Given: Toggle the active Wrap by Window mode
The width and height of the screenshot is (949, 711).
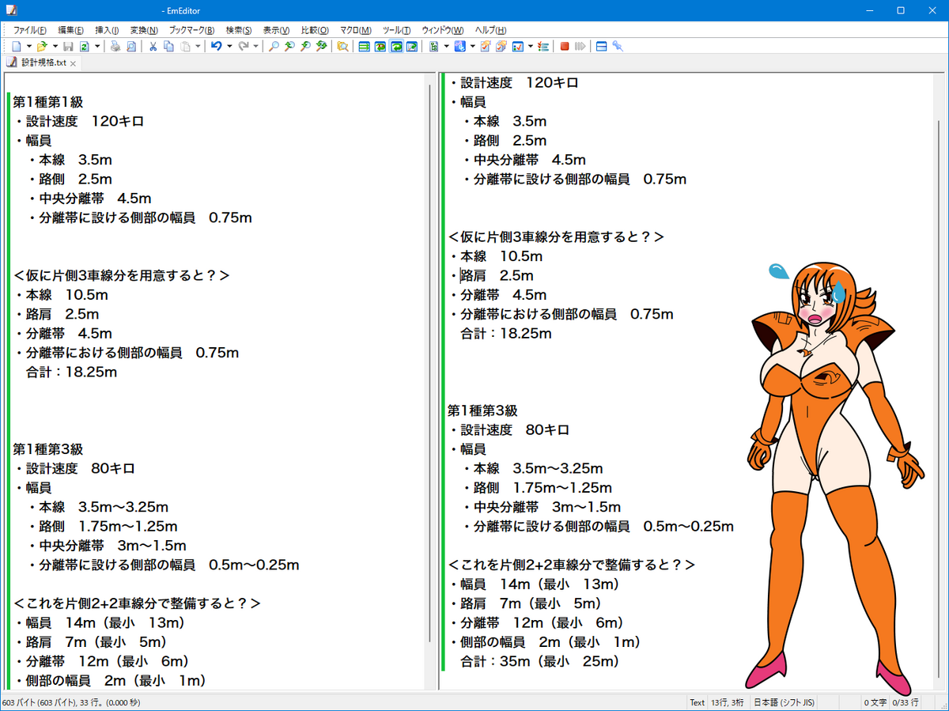Looking at the screenshot, I should (396, 47).
